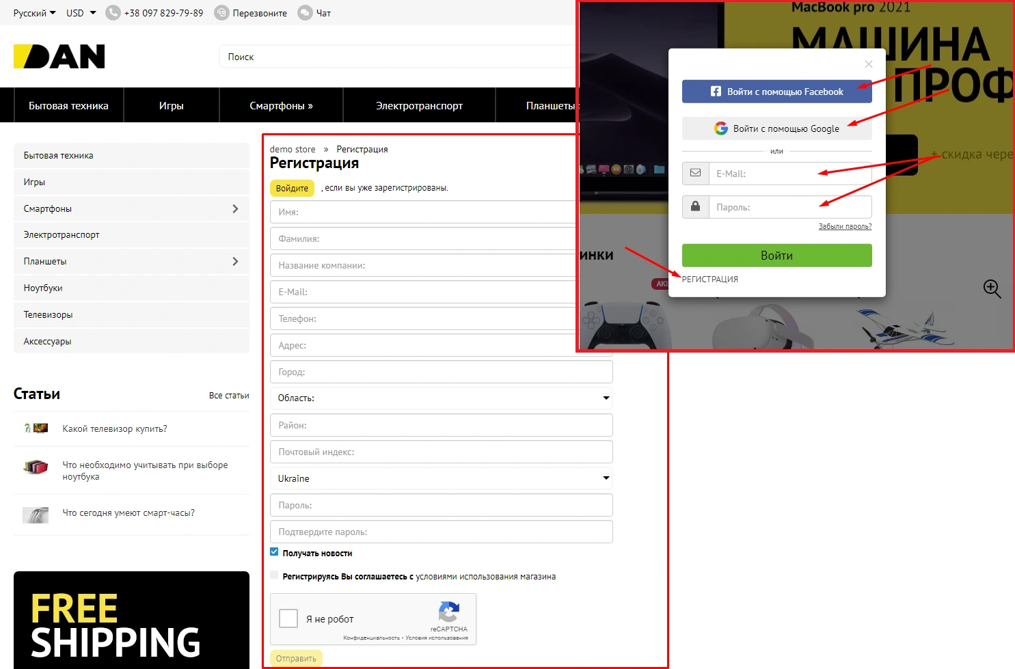1015x669 pixels.
Task: Open 'Игры' in the black navigation bar
Action: click(x=171, y=106)
